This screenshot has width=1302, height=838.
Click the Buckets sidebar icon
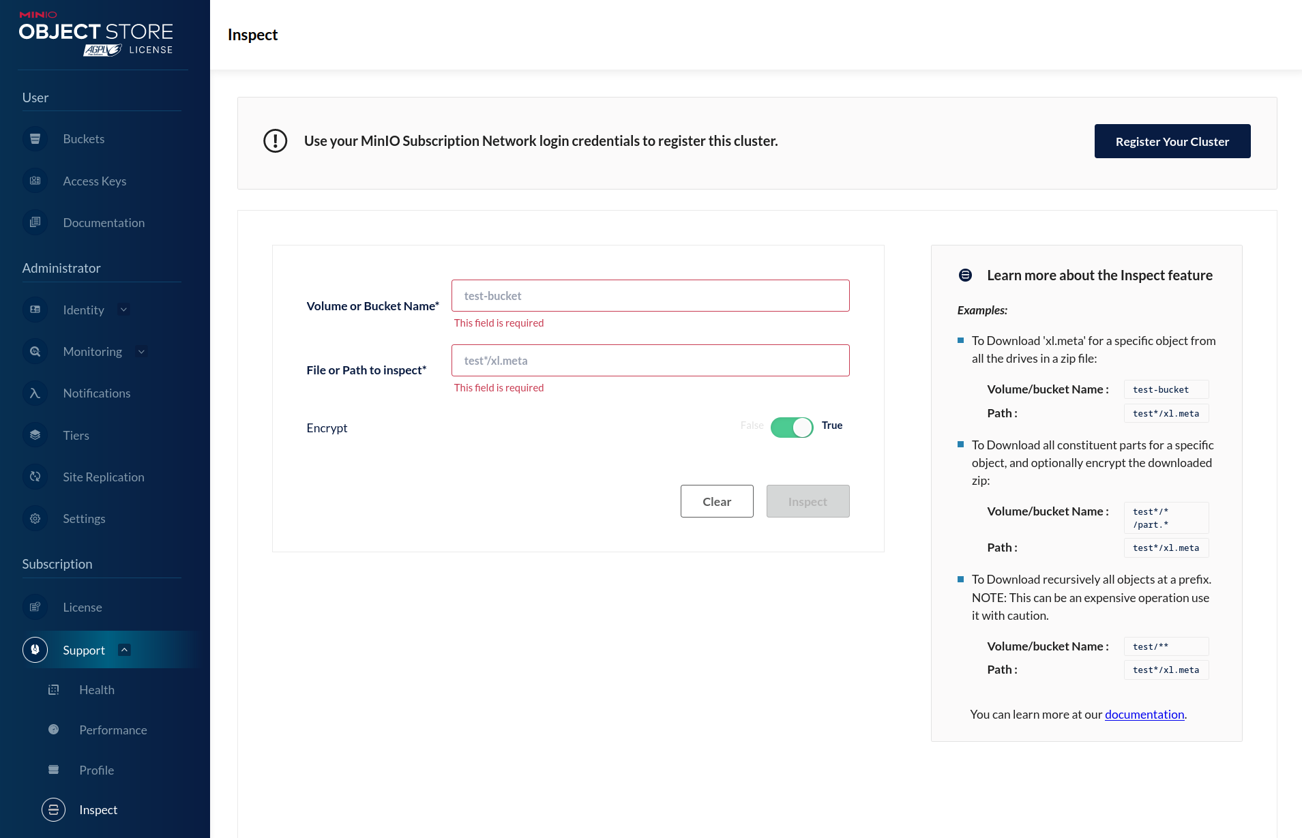(35, 139)
